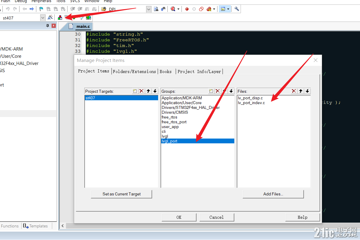Delete the selected Group
The image size is (360, 240).
218,91
